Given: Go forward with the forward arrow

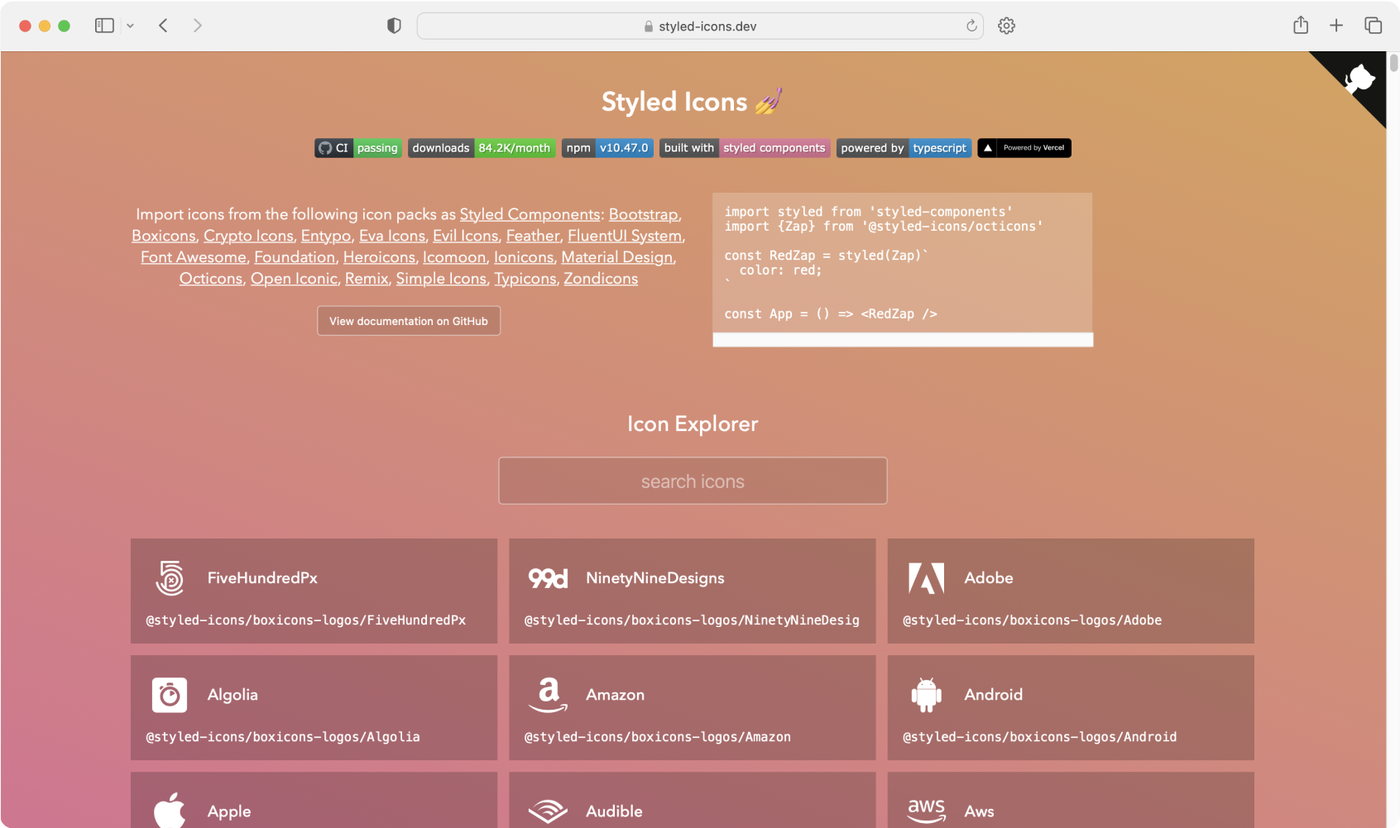Looking at the screenshot, I should coord(197,26).
